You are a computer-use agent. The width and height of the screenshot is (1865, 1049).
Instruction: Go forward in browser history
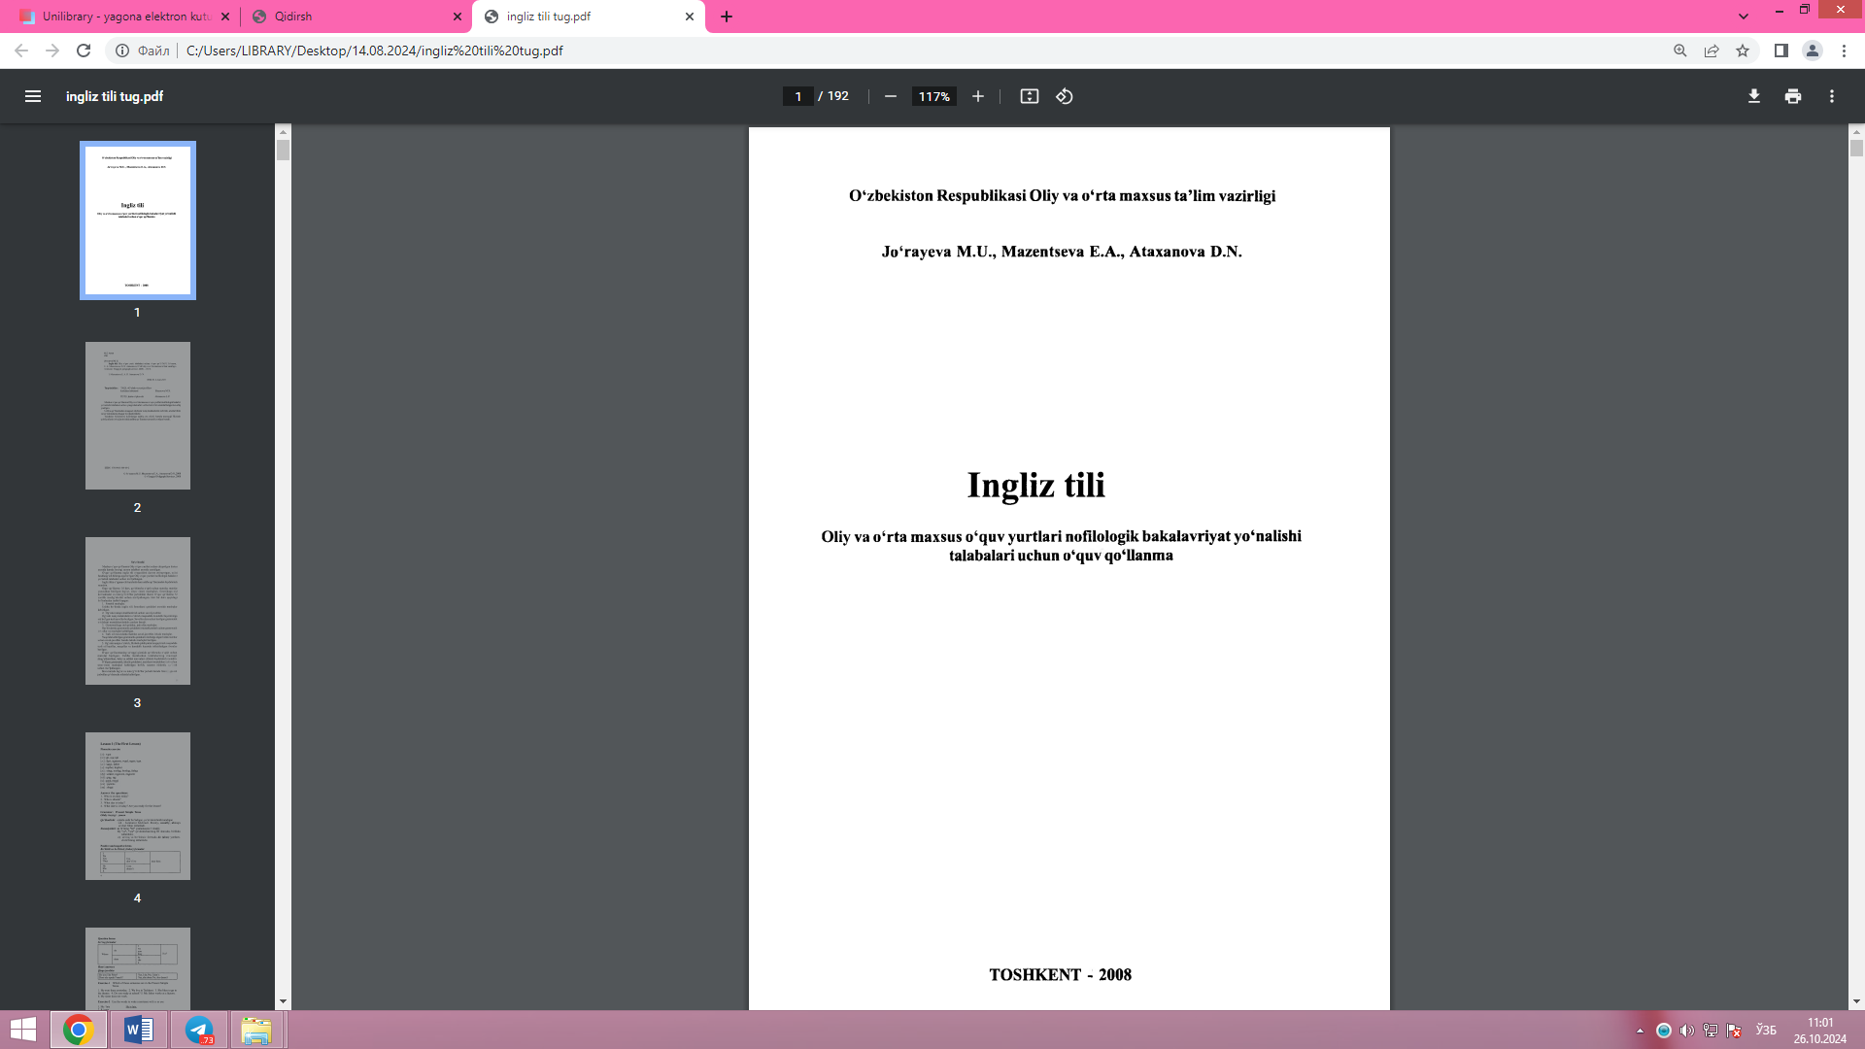point(52,51)
